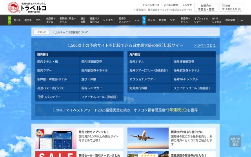Screen dimensions: 251x157
Task: Select オプショナルツアー in overseas panel
Action: pyautogui.click(x=149, y=79)
